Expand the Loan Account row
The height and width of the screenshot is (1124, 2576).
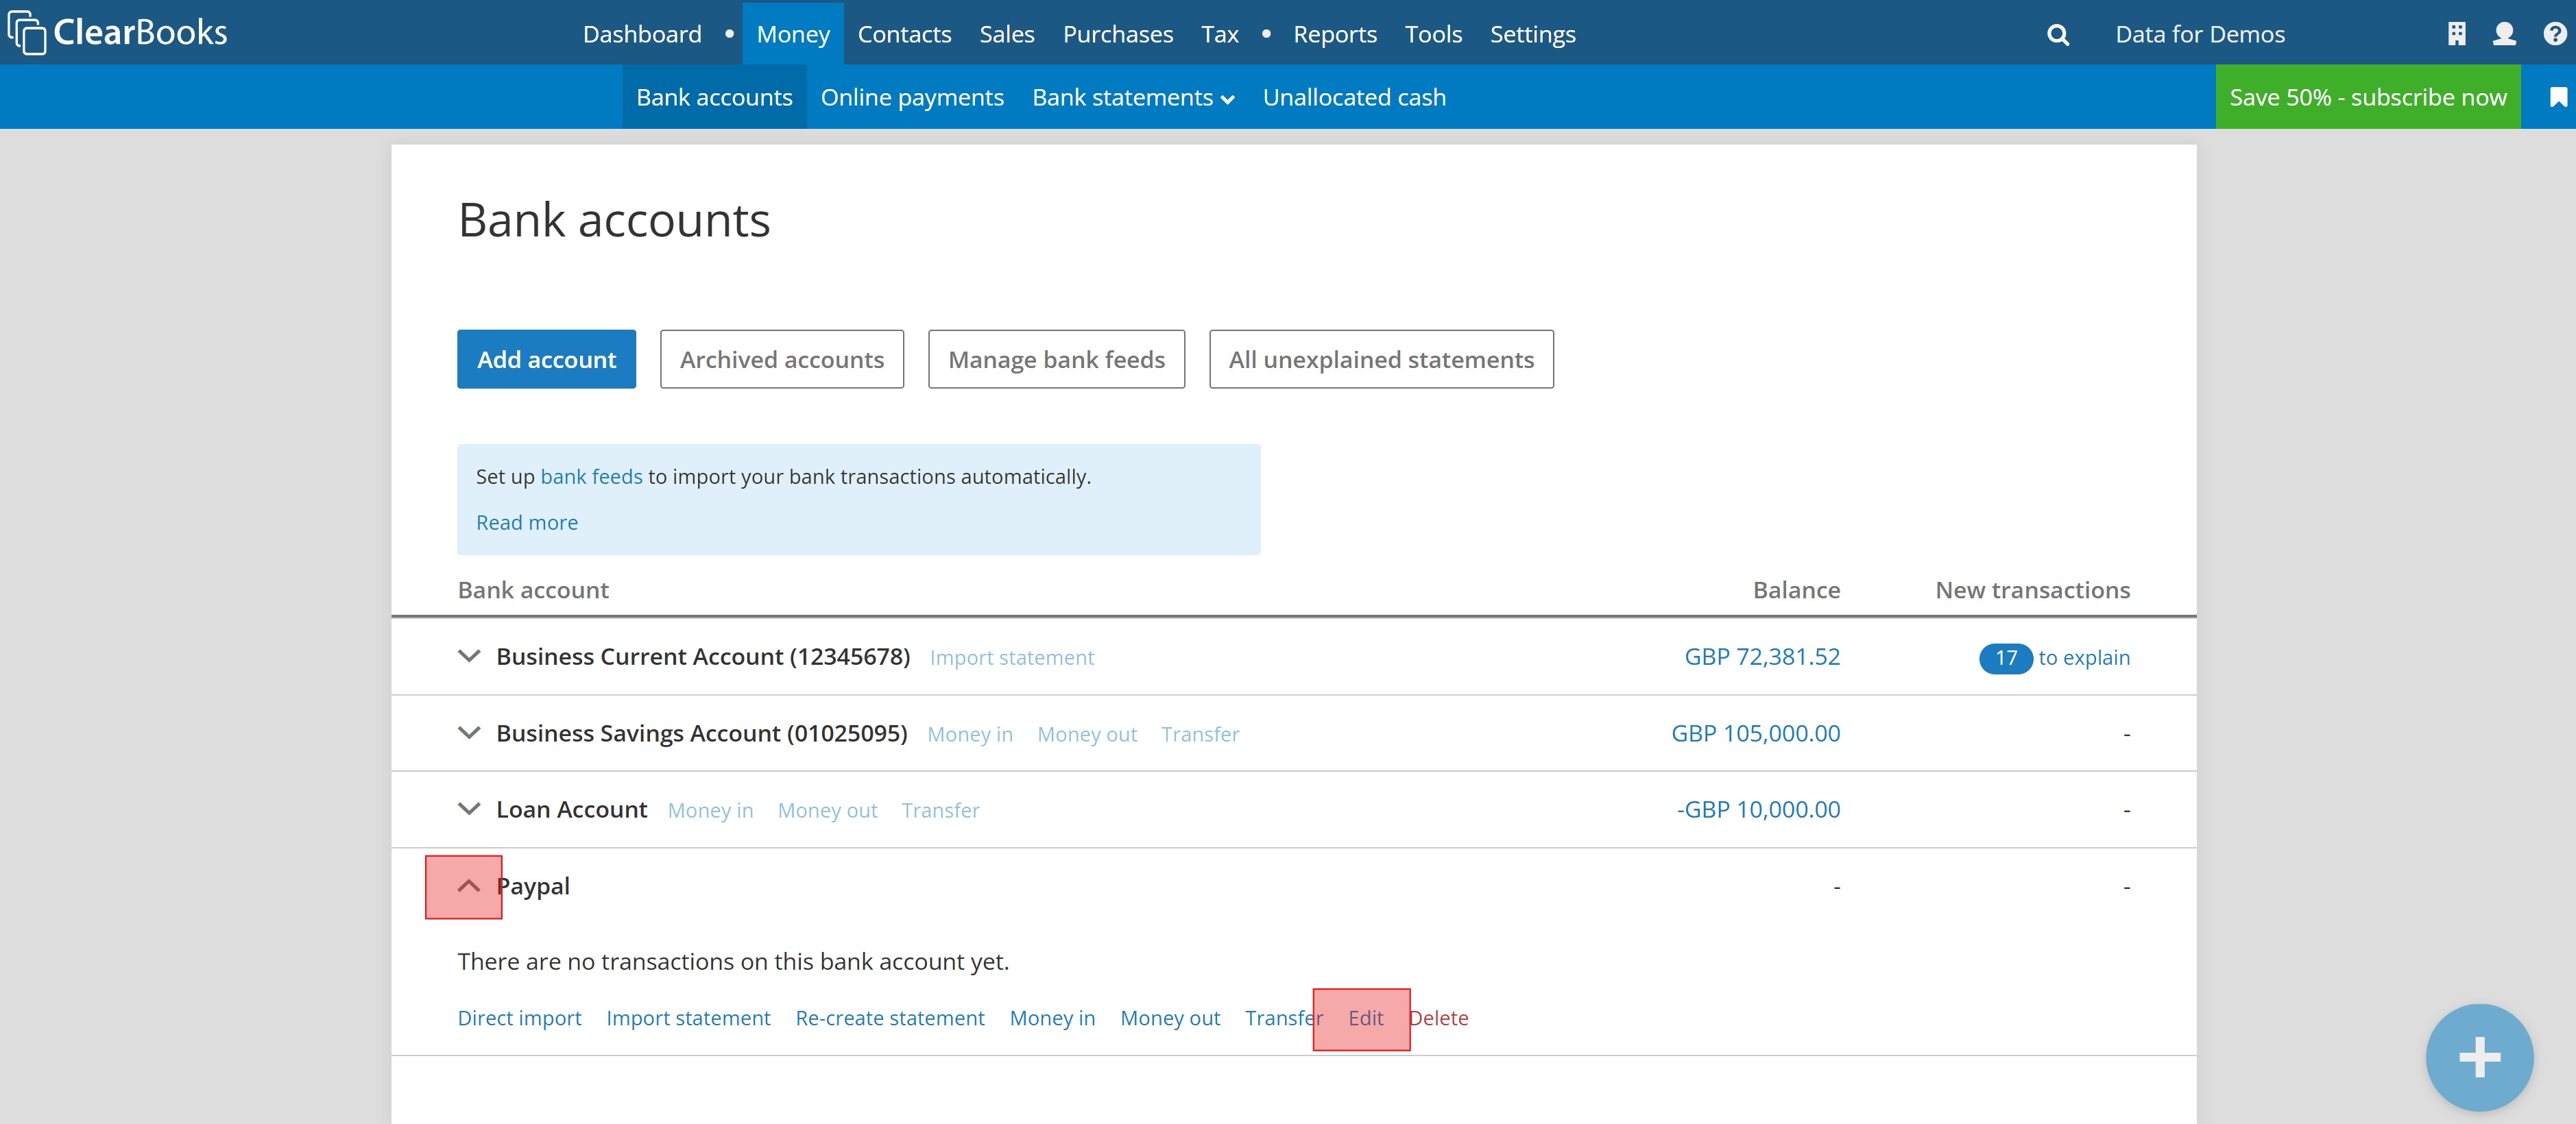pos(468,809)
